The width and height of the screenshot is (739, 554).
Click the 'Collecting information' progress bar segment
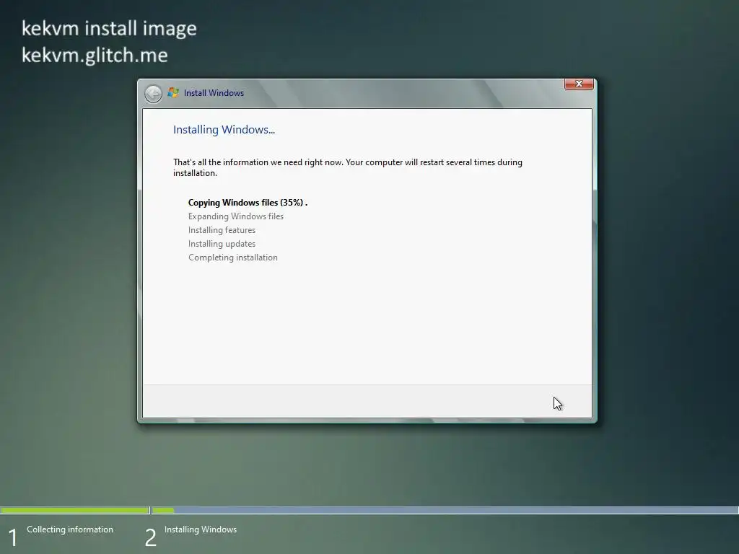click(x=75, y=510)
